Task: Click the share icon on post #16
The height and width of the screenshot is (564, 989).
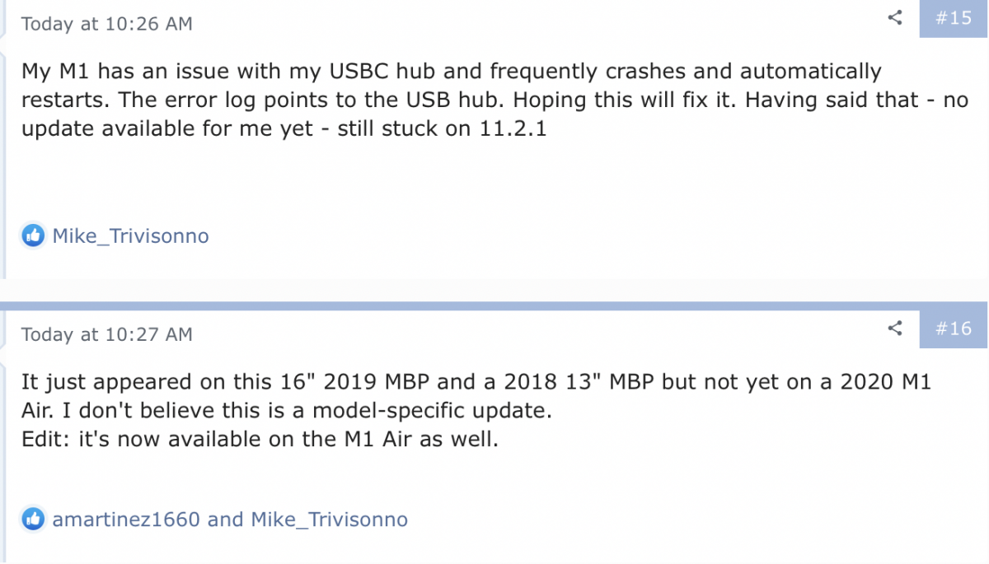Action: (x=895, y=329)
